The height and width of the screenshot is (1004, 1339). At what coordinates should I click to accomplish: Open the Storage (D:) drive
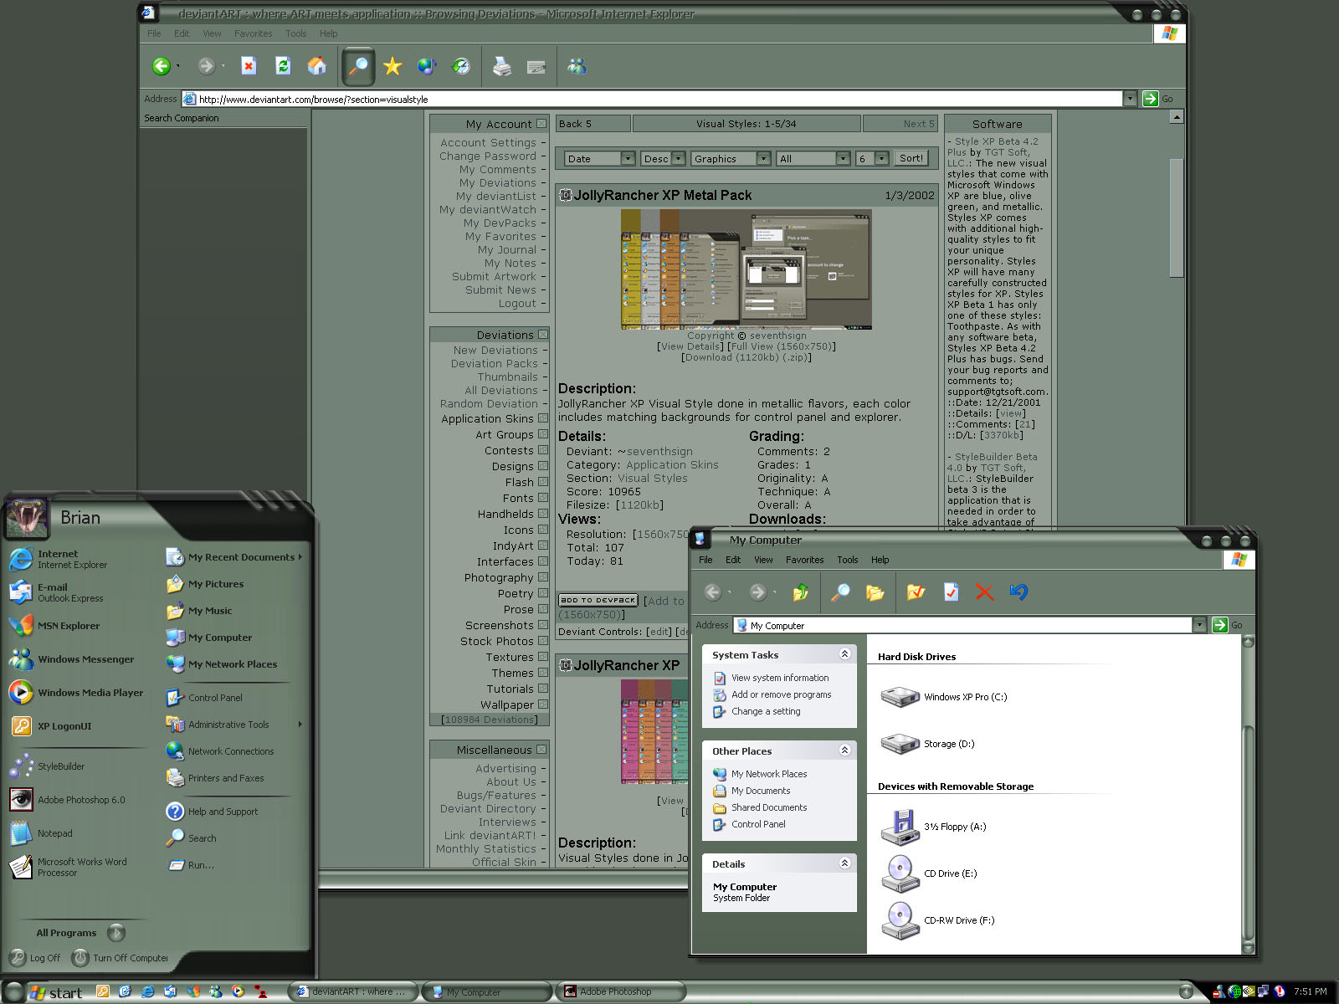tap(927, 743)
